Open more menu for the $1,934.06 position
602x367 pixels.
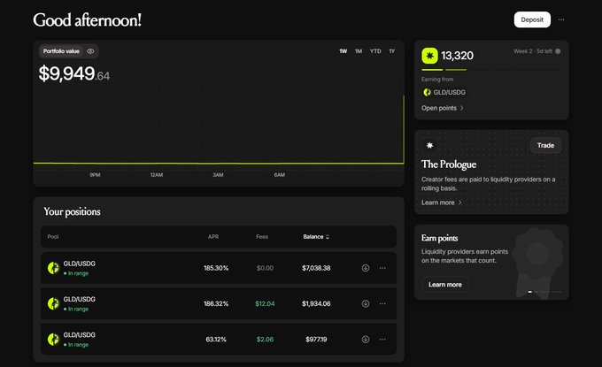coord(382,303)
